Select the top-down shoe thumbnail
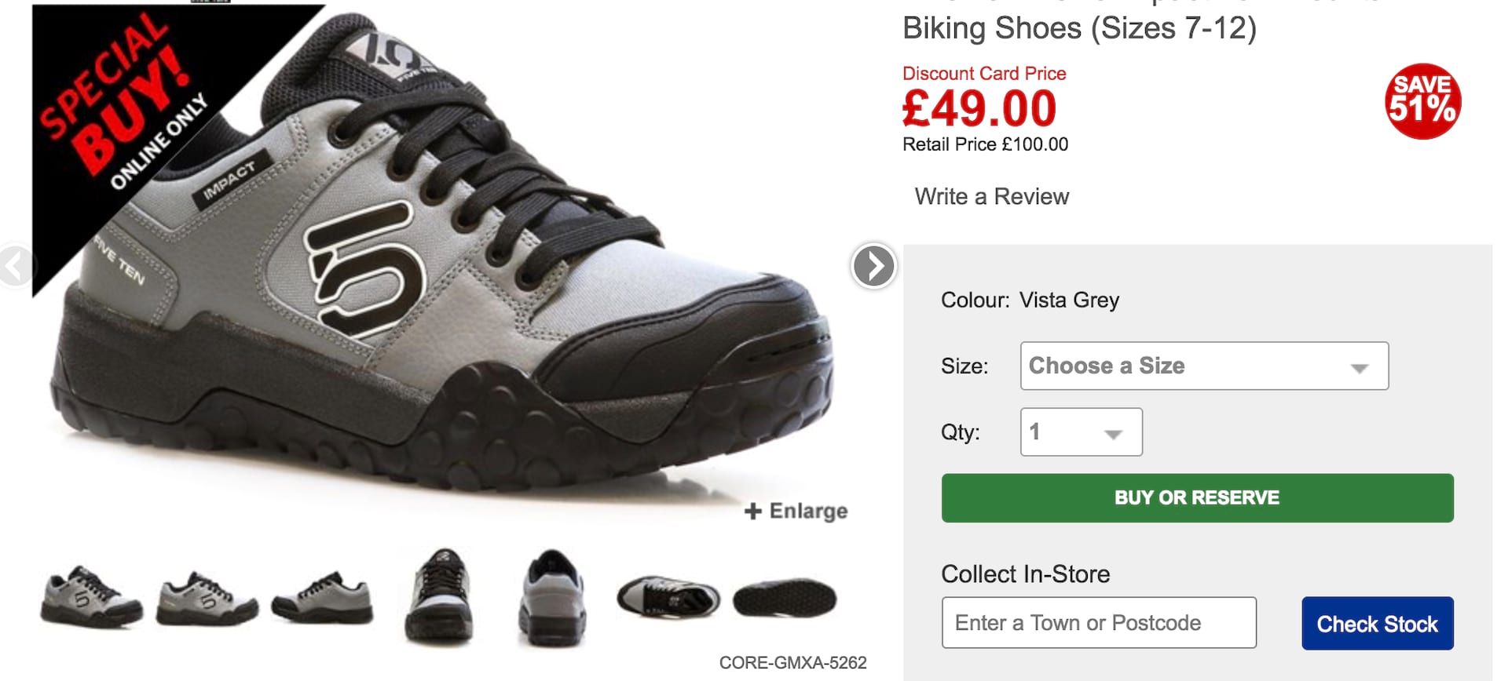This screenshot has height=681, width=1508. point(668,598)
